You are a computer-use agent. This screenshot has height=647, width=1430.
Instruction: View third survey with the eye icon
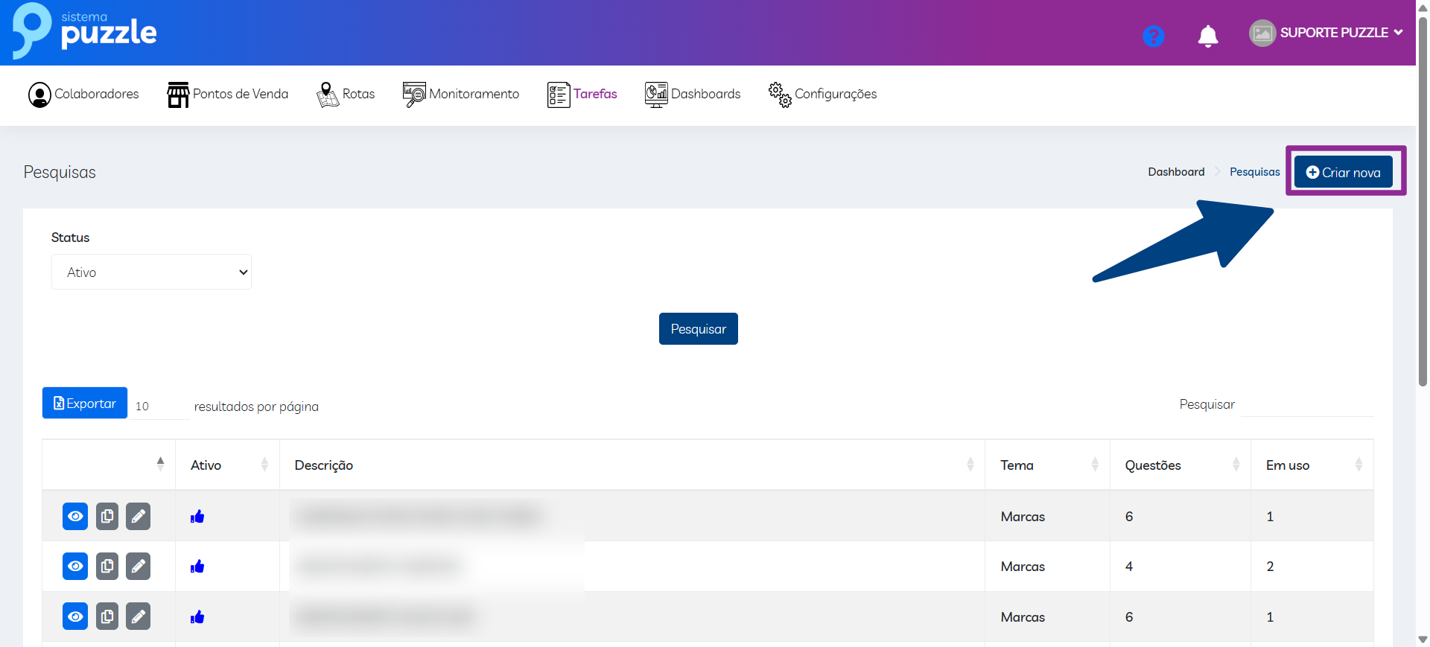click(x=75, y=616)
